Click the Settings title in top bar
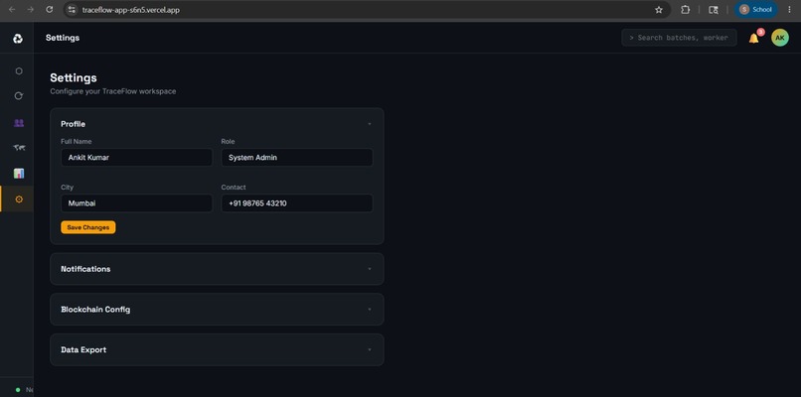This screenshot has height=397, width=801. pos(63,38)
